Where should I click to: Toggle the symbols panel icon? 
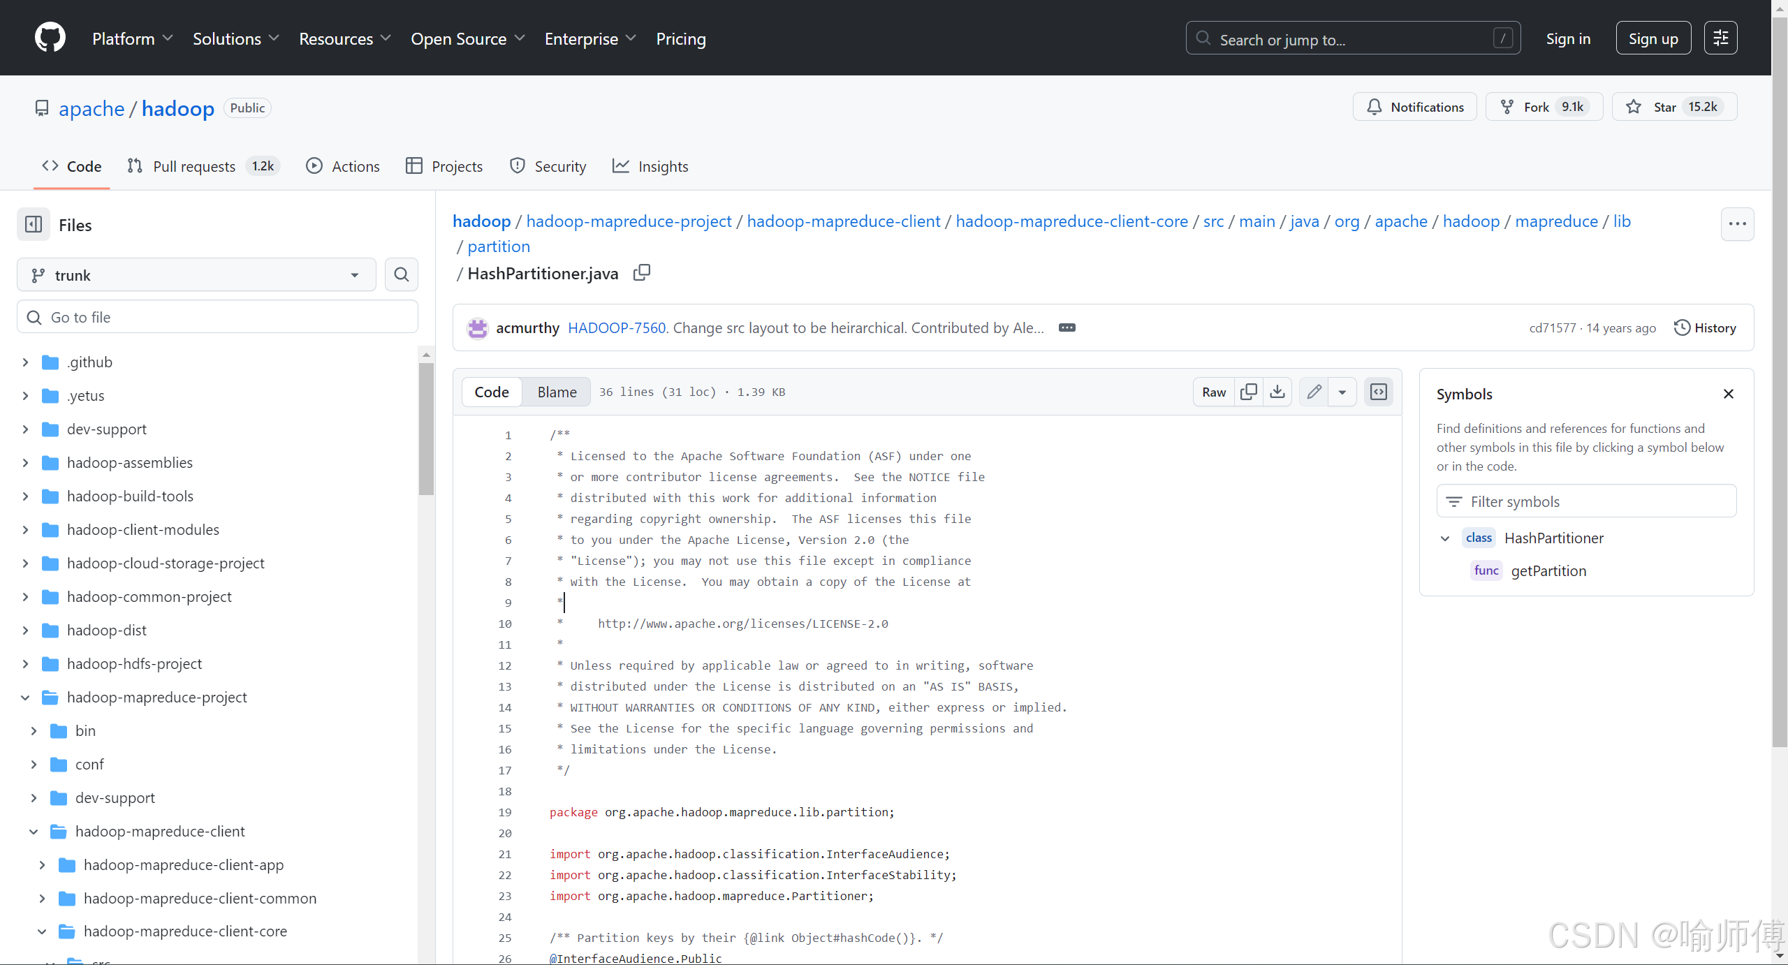1379,392
